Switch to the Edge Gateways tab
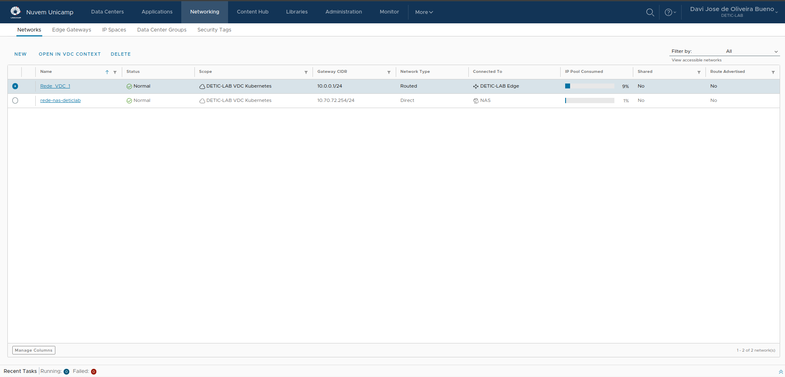Screen dimensions: 785x377 pyautogui.click(x=72, y=30)
